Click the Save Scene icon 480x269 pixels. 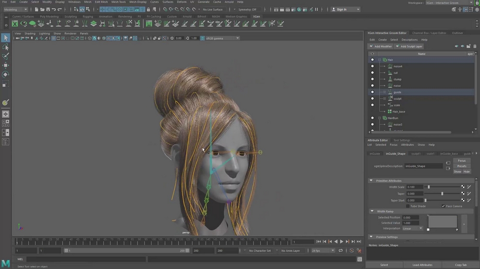click(x=48, y=10)
